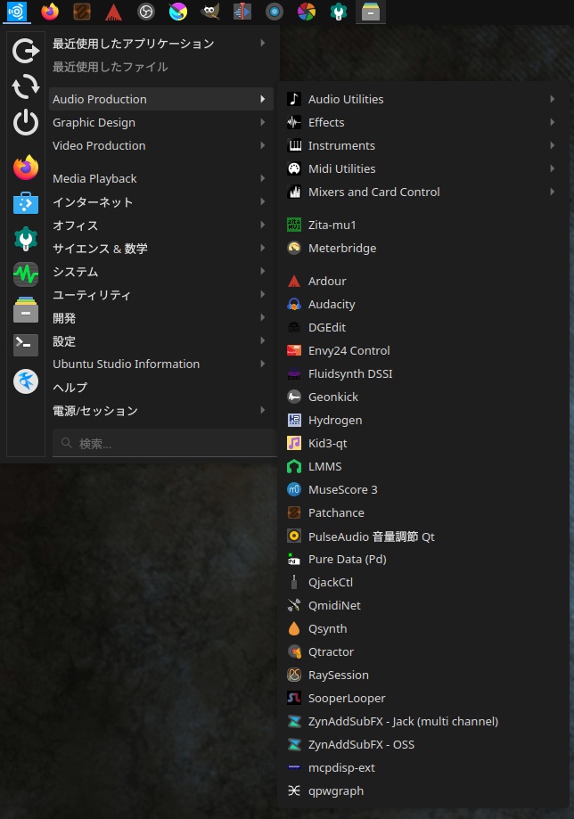Expand the Audio Utilities submenu
Image resolution: width=574 pixels, height=819 pixels.
coord(423,99)
